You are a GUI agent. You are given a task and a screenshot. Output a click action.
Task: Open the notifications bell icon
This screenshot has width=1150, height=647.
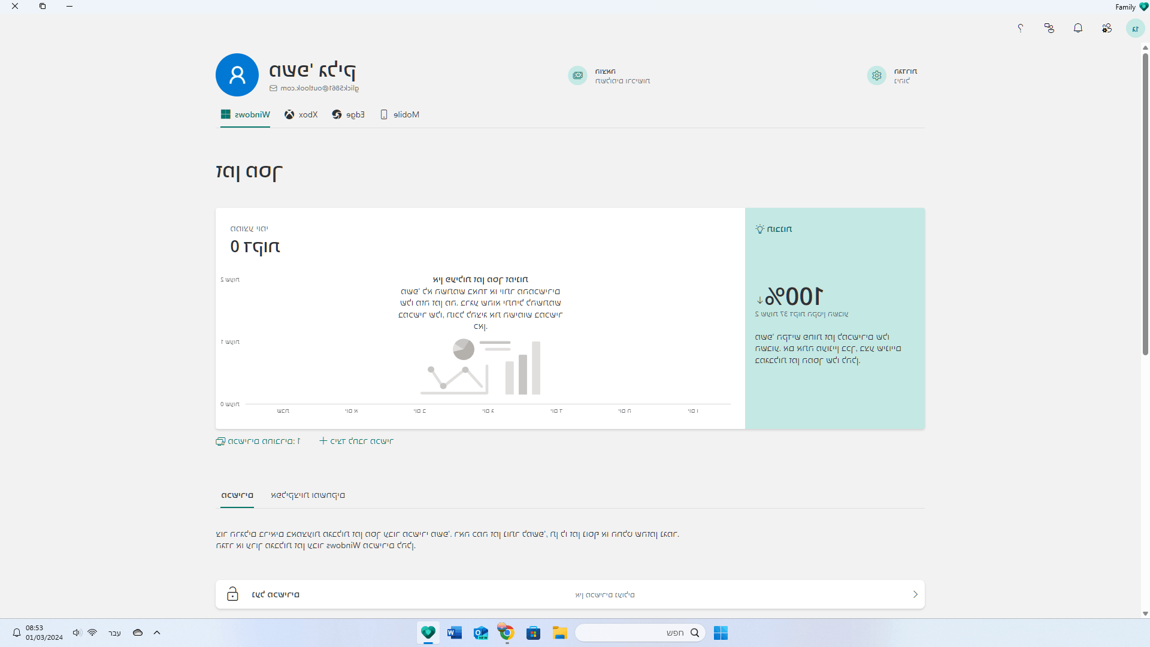pos(1078,28)
